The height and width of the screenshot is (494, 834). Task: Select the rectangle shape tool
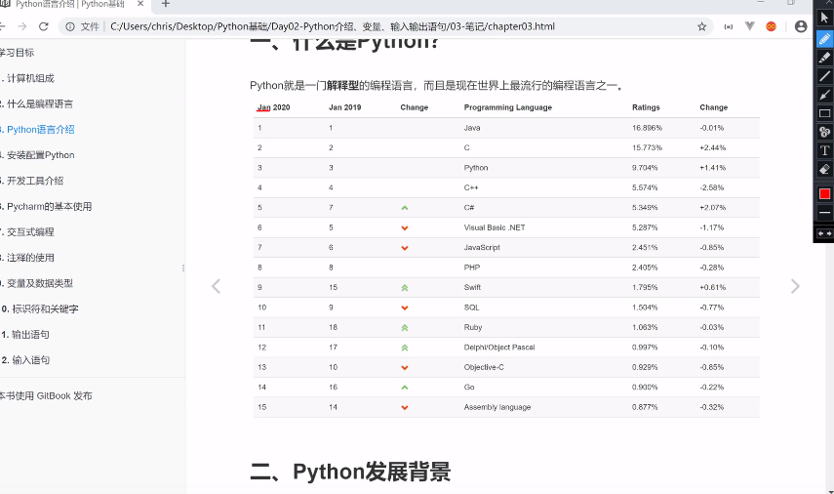[x=824, y=113]
